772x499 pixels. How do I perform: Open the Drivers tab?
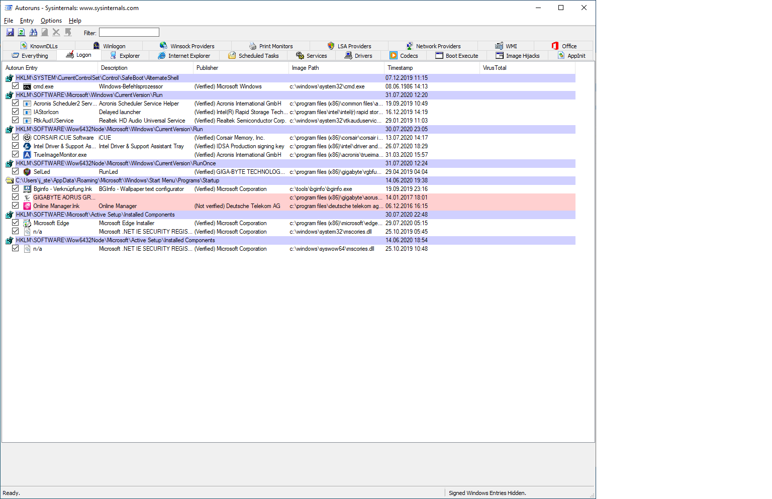[358, 56]
